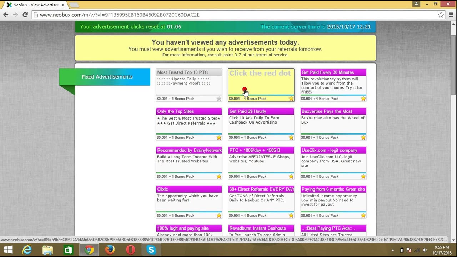Open Most Trusted Top 10 PTC advertisement

tap(189, 85)
